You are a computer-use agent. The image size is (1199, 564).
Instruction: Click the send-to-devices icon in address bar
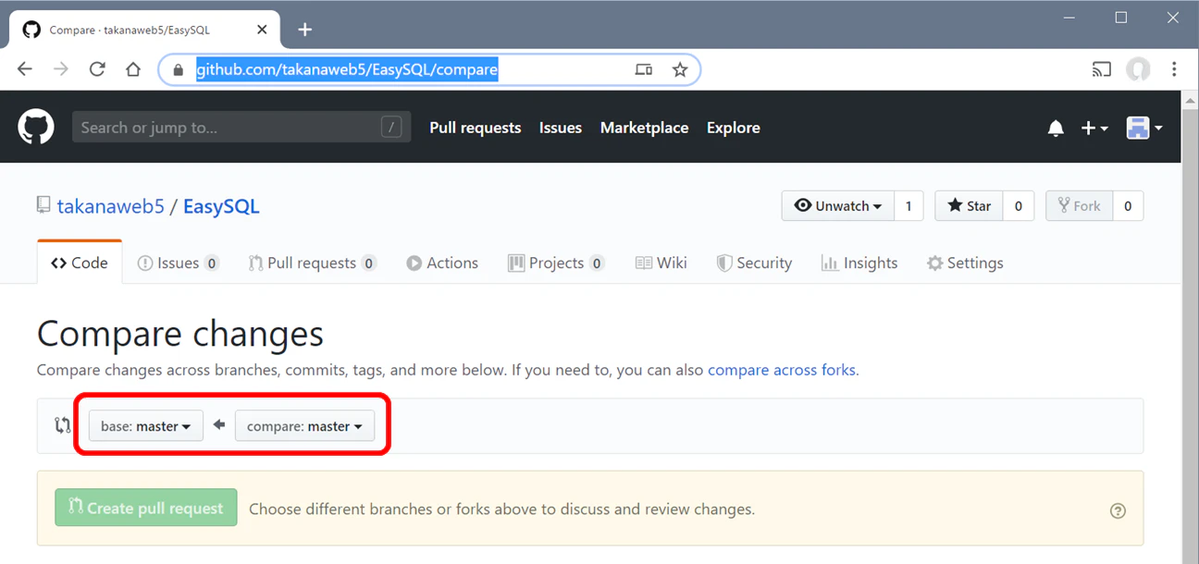click(x=644, y=69)
